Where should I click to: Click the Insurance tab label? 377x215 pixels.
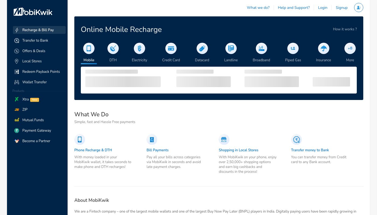click(323, 60)
